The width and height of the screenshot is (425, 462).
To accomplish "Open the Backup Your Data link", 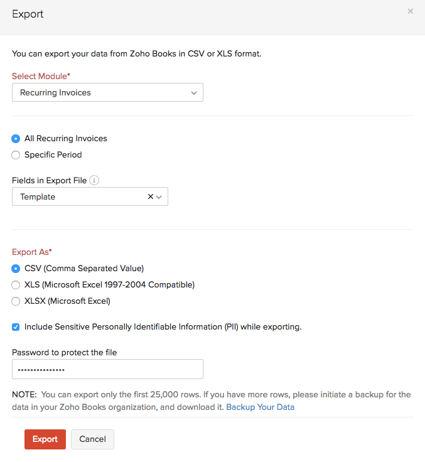I will pyautogui.click(x=260, y=407).
